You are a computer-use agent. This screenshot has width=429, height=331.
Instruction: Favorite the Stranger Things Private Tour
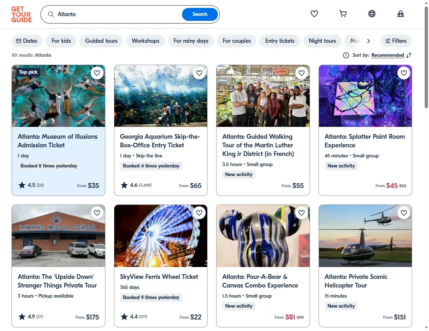(97, 213)
